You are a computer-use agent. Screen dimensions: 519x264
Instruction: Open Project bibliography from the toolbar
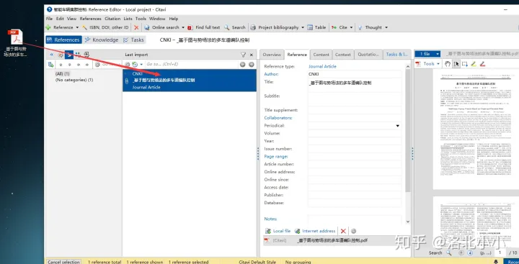point(275,27)
